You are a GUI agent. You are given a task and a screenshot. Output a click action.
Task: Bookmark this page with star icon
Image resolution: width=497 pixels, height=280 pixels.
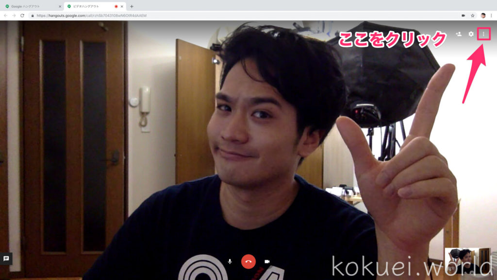473,16
